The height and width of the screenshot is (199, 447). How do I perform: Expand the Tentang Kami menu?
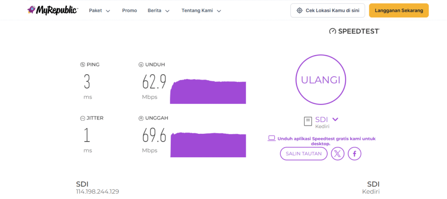click(201, 10)
